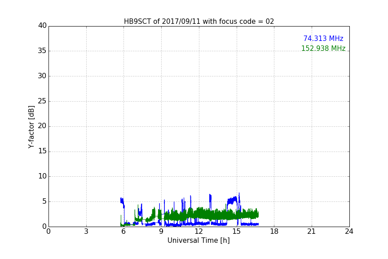The width and height of the screenshot is (388, 259).
Task: Click the y-axis tick label '5'
Action: tap(44, 201)
